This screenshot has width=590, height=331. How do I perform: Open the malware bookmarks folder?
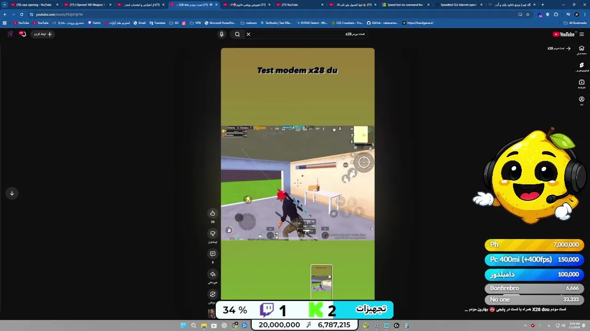(x=249, y=23)
